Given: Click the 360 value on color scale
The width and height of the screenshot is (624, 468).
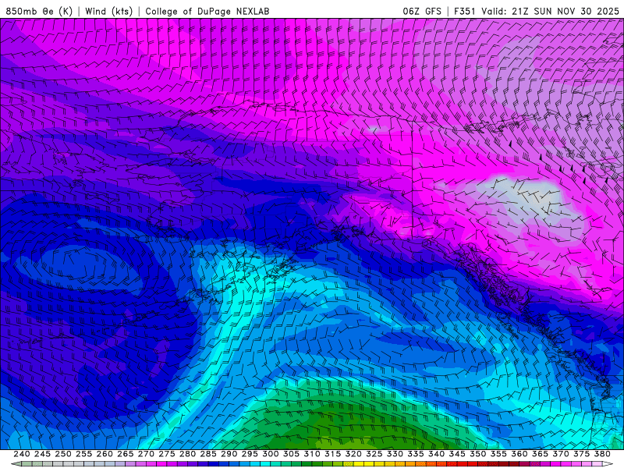Looking at the screenshot, I should 519,454.
